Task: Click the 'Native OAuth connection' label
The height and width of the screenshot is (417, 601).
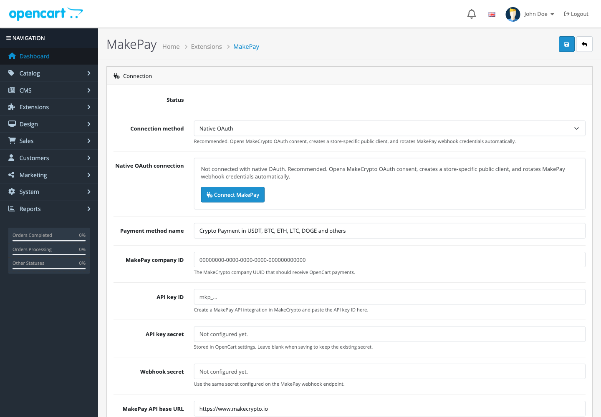Action: click(x=149, y=166)
